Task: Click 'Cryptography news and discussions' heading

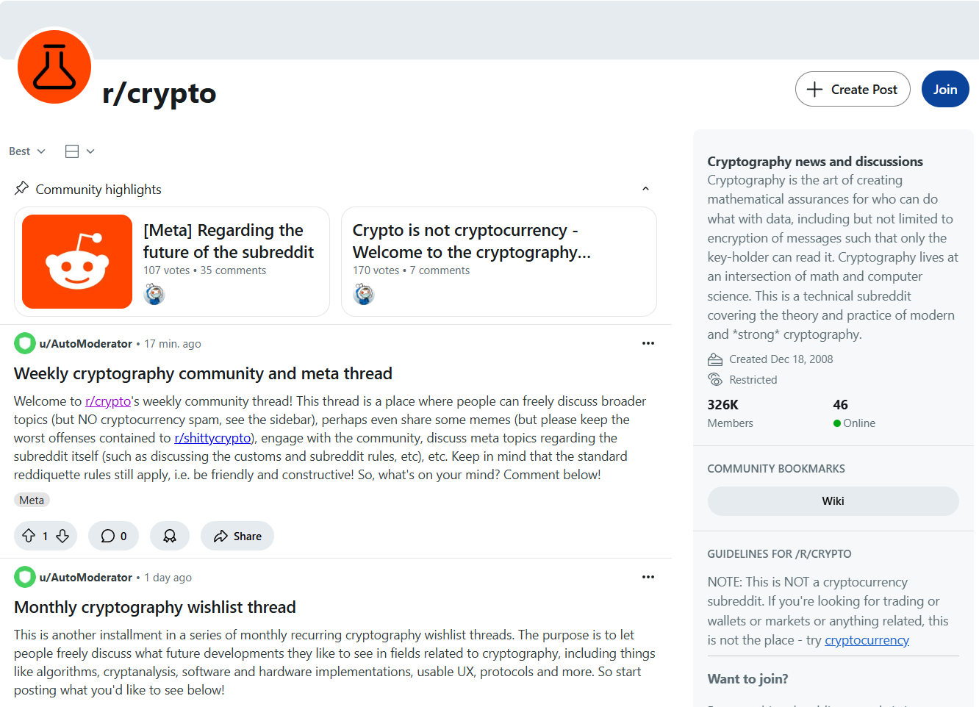Action: (x=815, y=161)
